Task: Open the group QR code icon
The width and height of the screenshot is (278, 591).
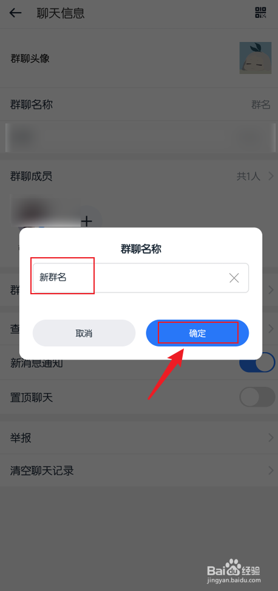Action: click(x=260, y=12)
